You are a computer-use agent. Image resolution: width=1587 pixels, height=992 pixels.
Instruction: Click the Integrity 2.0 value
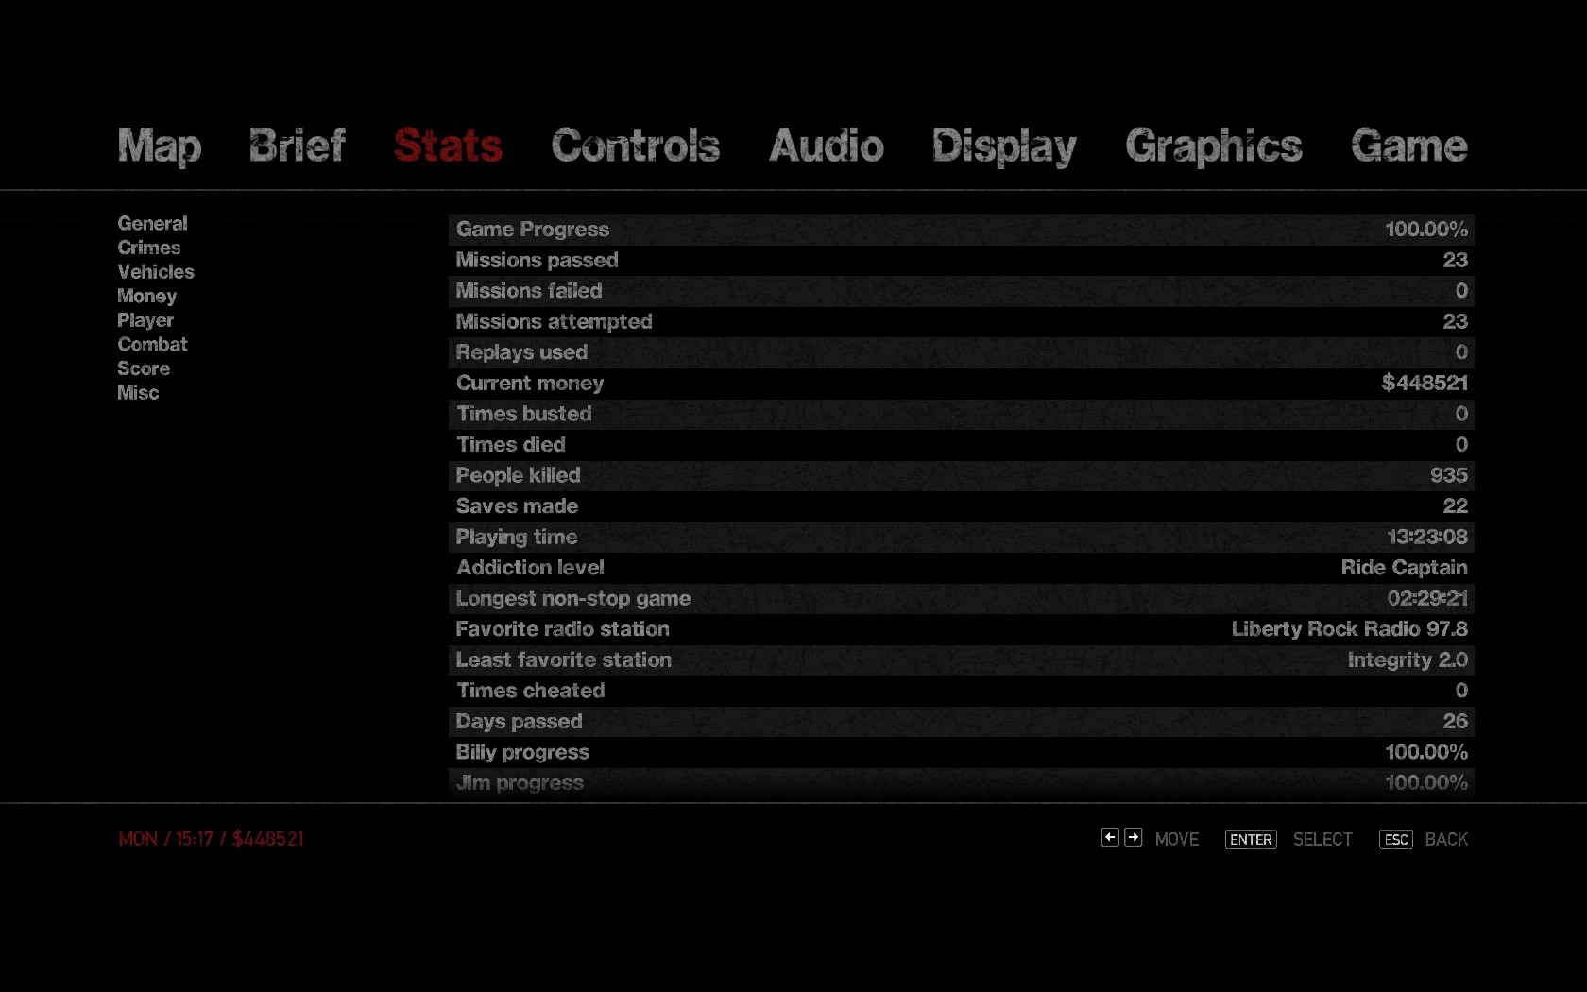point(1408,660)
